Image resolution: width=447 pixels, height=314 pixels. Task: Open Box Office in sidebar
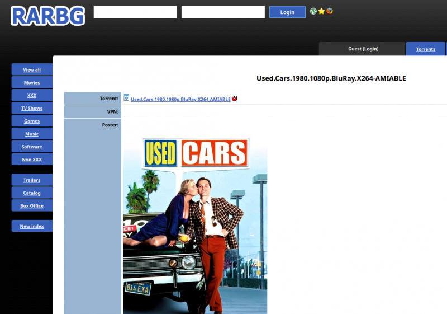coord(32,206)
